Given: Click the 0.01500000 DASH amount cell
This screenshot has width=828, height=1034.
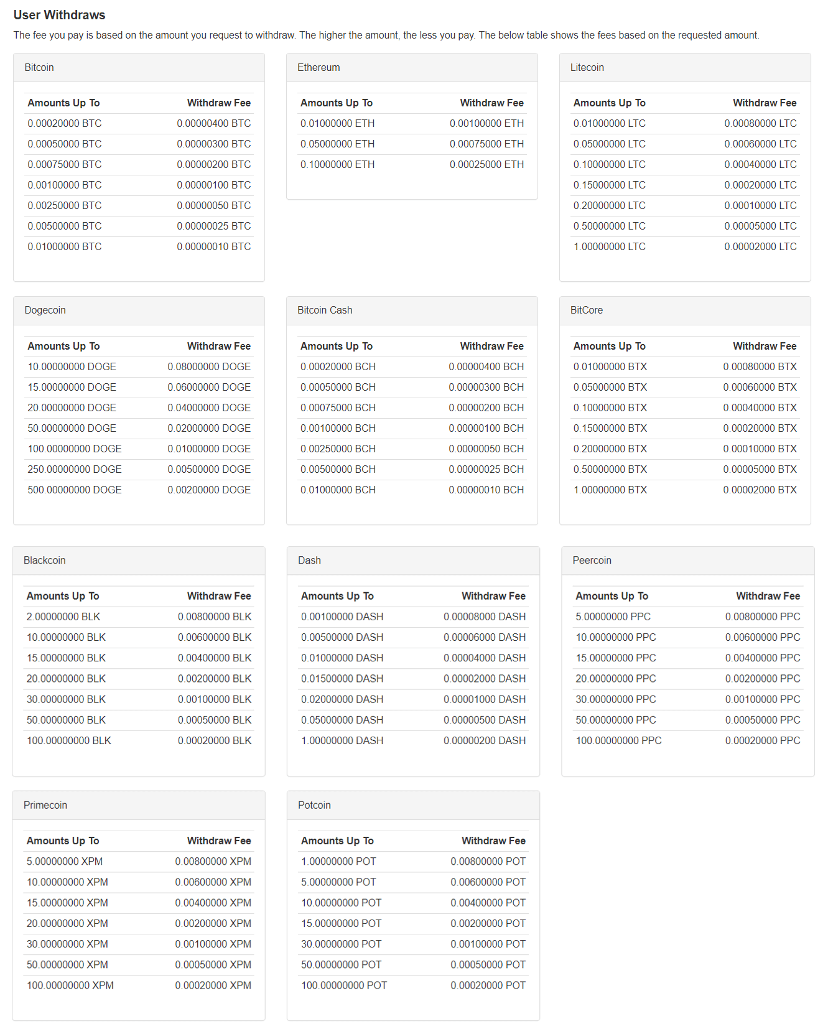Looking at the screenshot, I should [342, 679].
